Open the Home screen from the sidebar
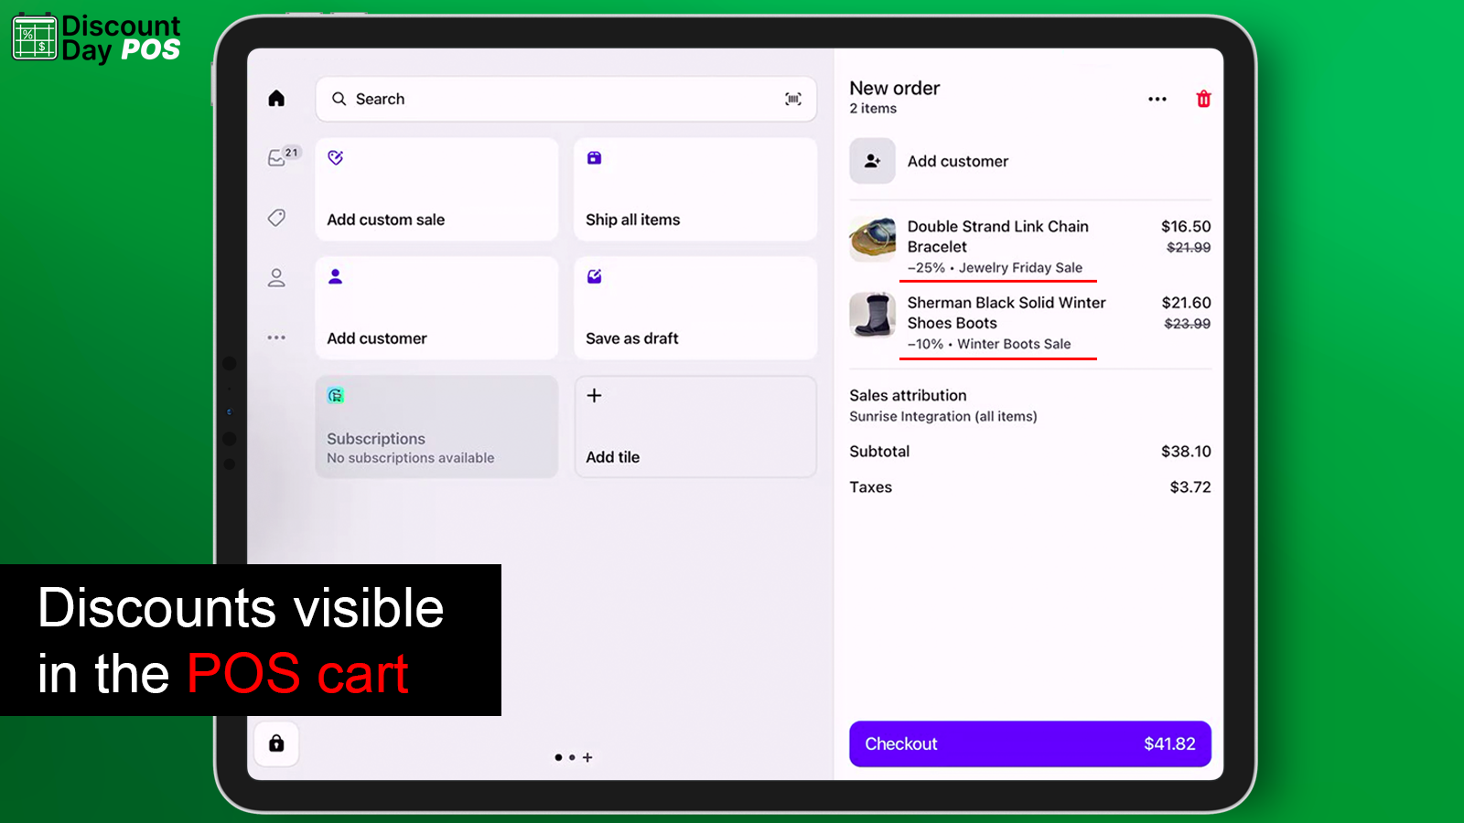This screenshot has height=823, width=1464. 276,98
